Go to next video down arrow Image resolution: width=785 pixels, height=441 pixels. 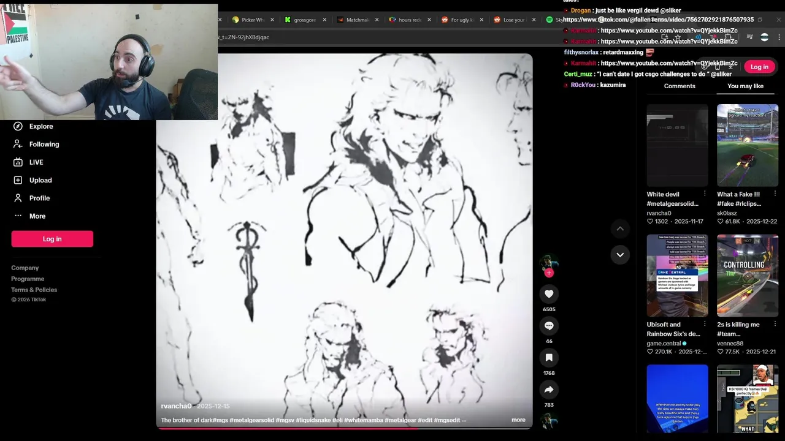(x=620, y=255)
